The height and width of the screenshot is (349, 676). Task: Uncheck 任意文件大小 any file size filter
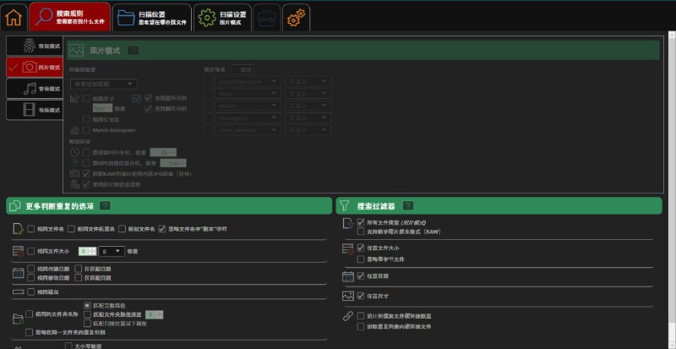pyautogui.click(x=361, y=248)
